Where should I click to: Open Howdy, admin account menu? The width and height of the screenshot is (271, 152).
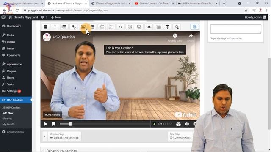pos(255,17)
